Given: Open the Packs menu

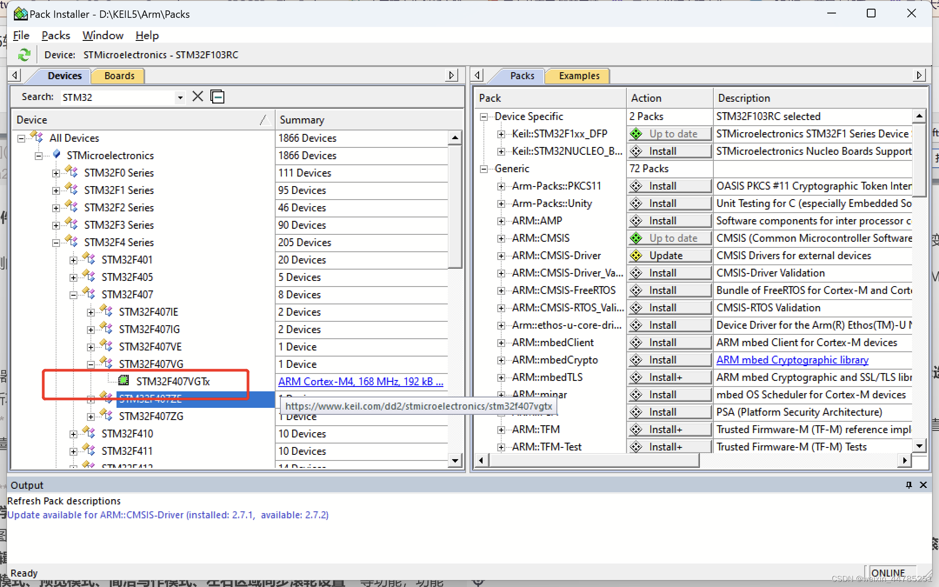Looking at the screenshot, I should [56, 36].
